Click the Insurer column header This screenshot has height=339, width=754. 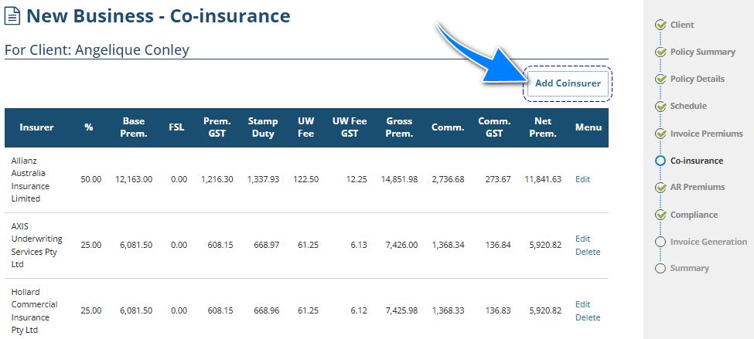(x=36, y=127)
